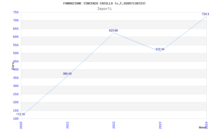Viewport: 209px width, 130px height.
Task: Select data label 112.16
Action: click(21, 114)
